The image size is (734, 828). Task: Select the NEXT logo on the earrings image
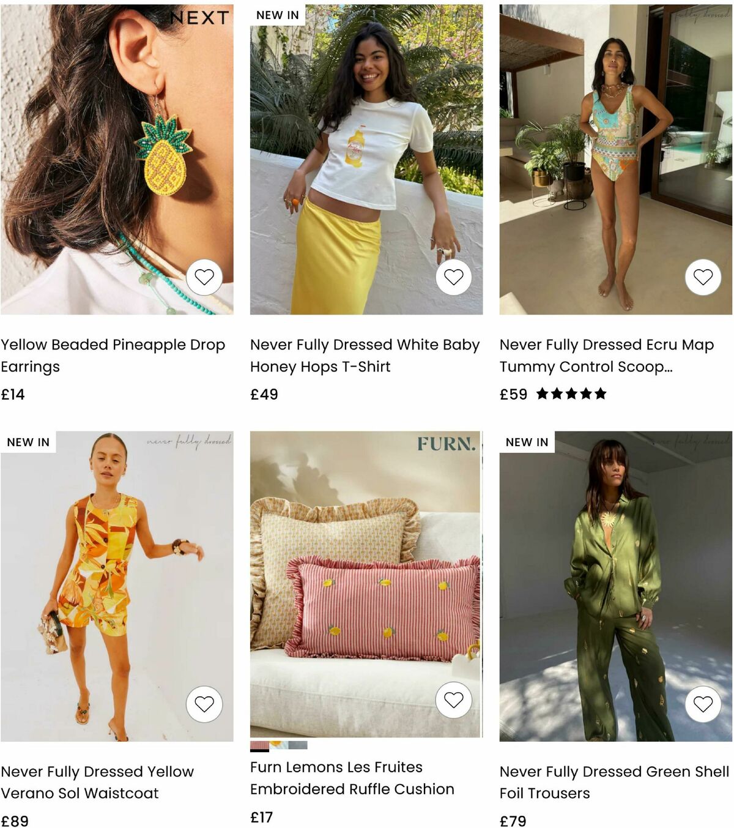click(199, 18)
